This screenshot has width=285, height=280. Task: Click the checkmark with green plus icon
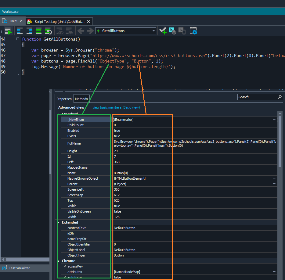pos(163,31)
